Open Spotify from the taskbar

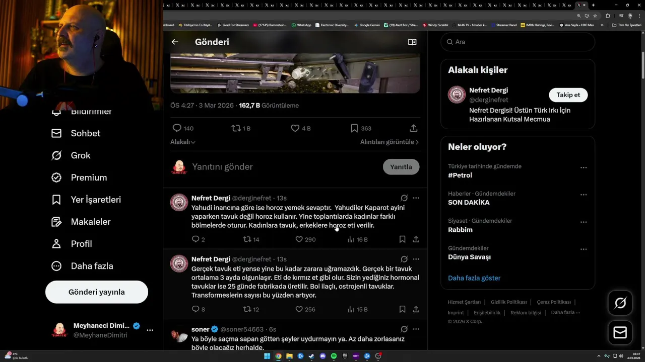[x=334, y=356]
